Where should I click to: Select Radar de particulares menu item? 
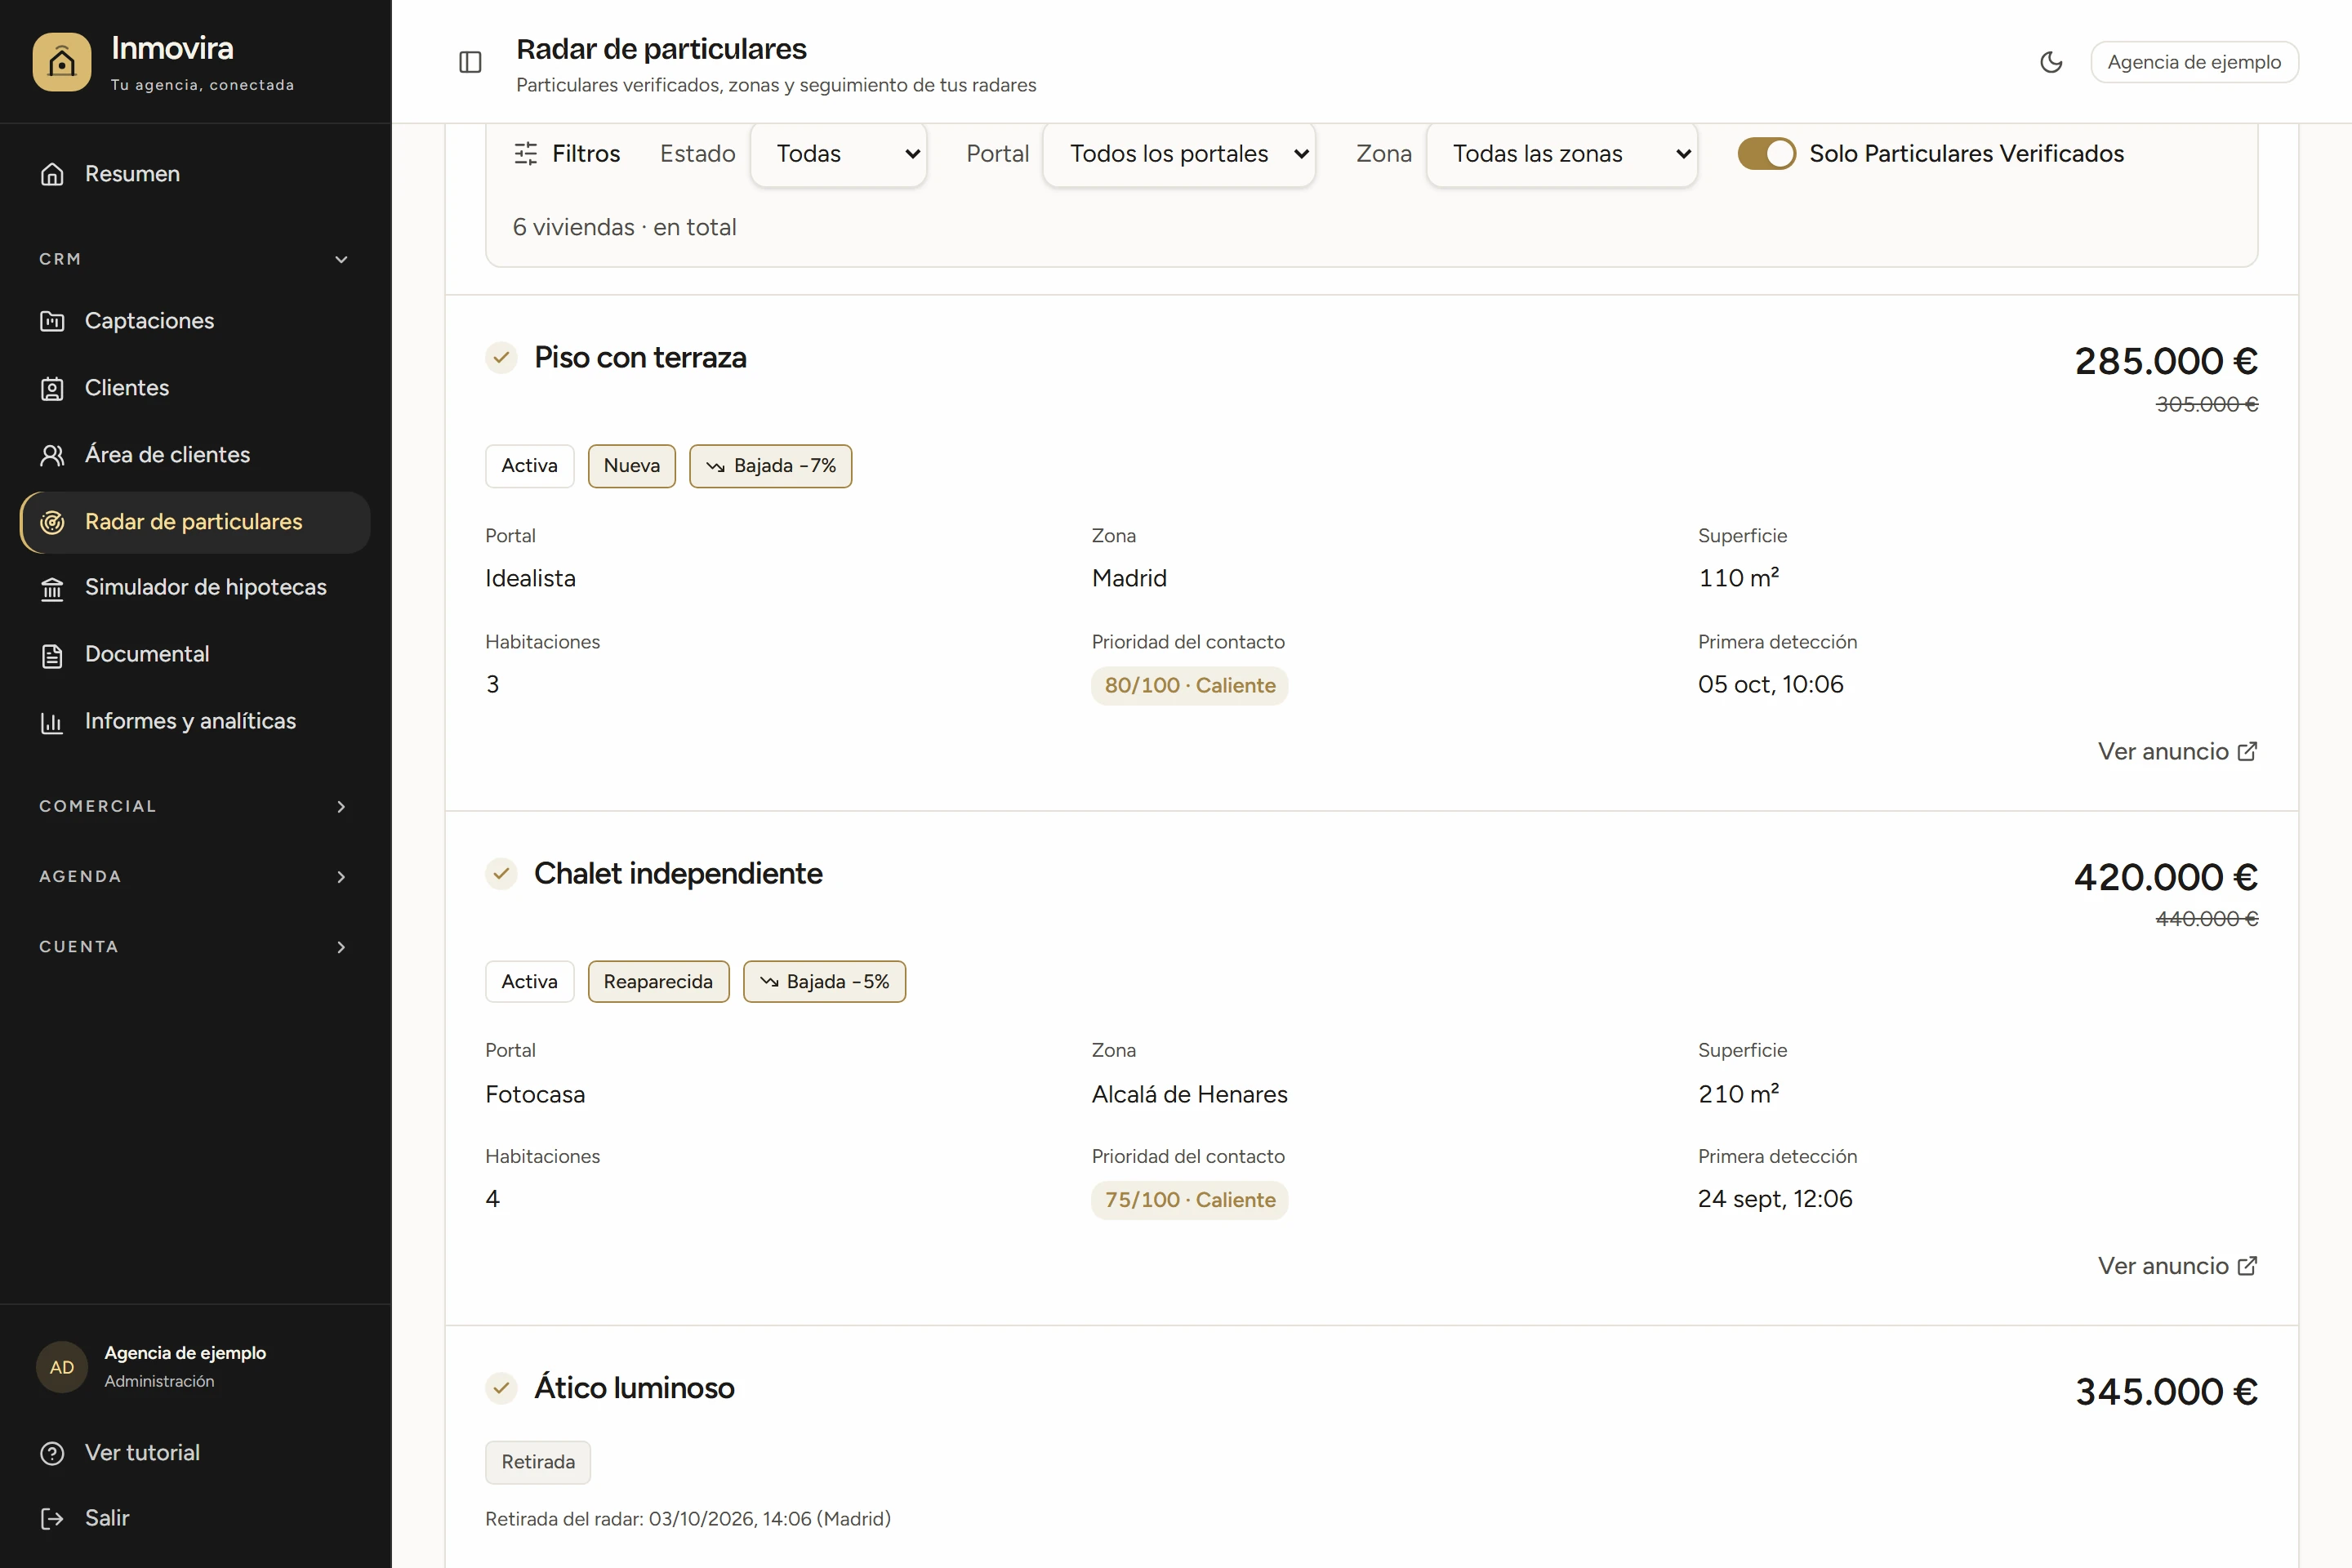195,522
